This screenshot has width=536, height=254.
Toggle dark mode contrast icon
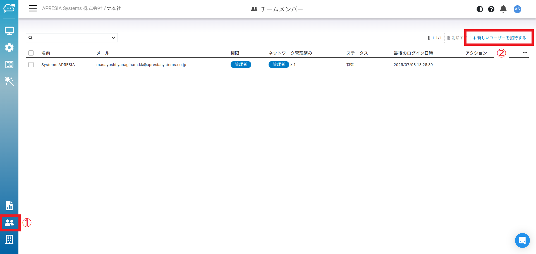pos(480,9)
